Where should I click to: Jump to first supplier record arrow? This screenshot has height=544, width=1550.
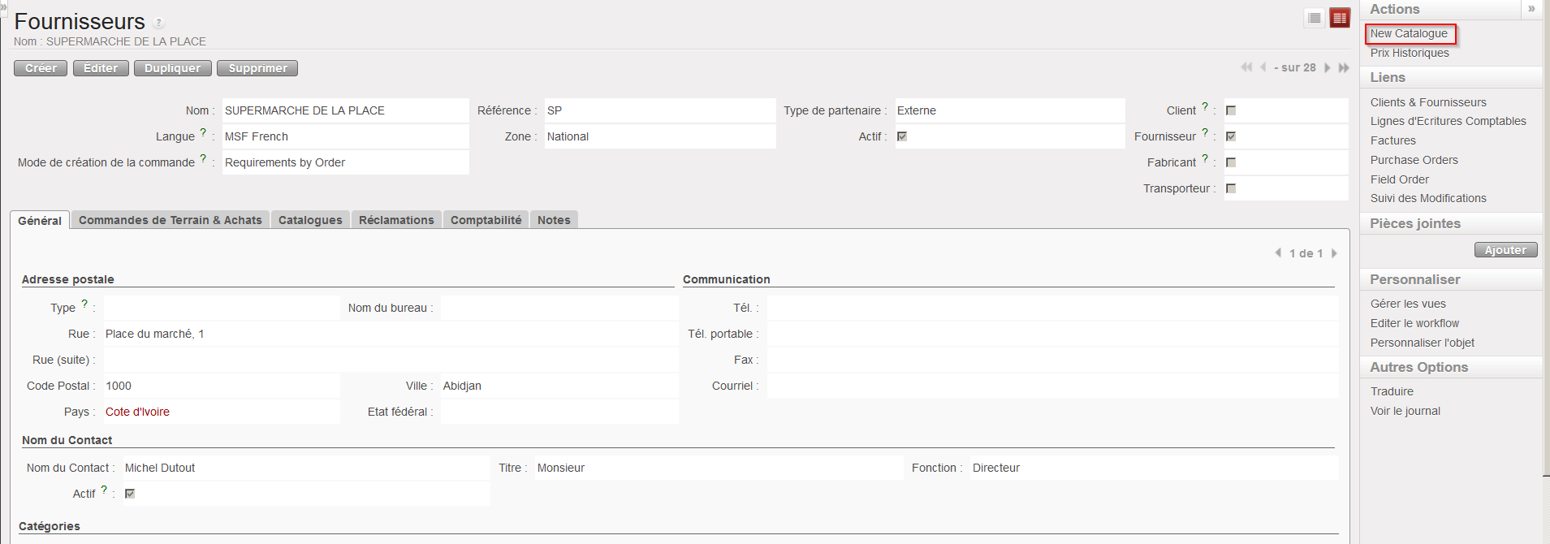click(1246, 67)
